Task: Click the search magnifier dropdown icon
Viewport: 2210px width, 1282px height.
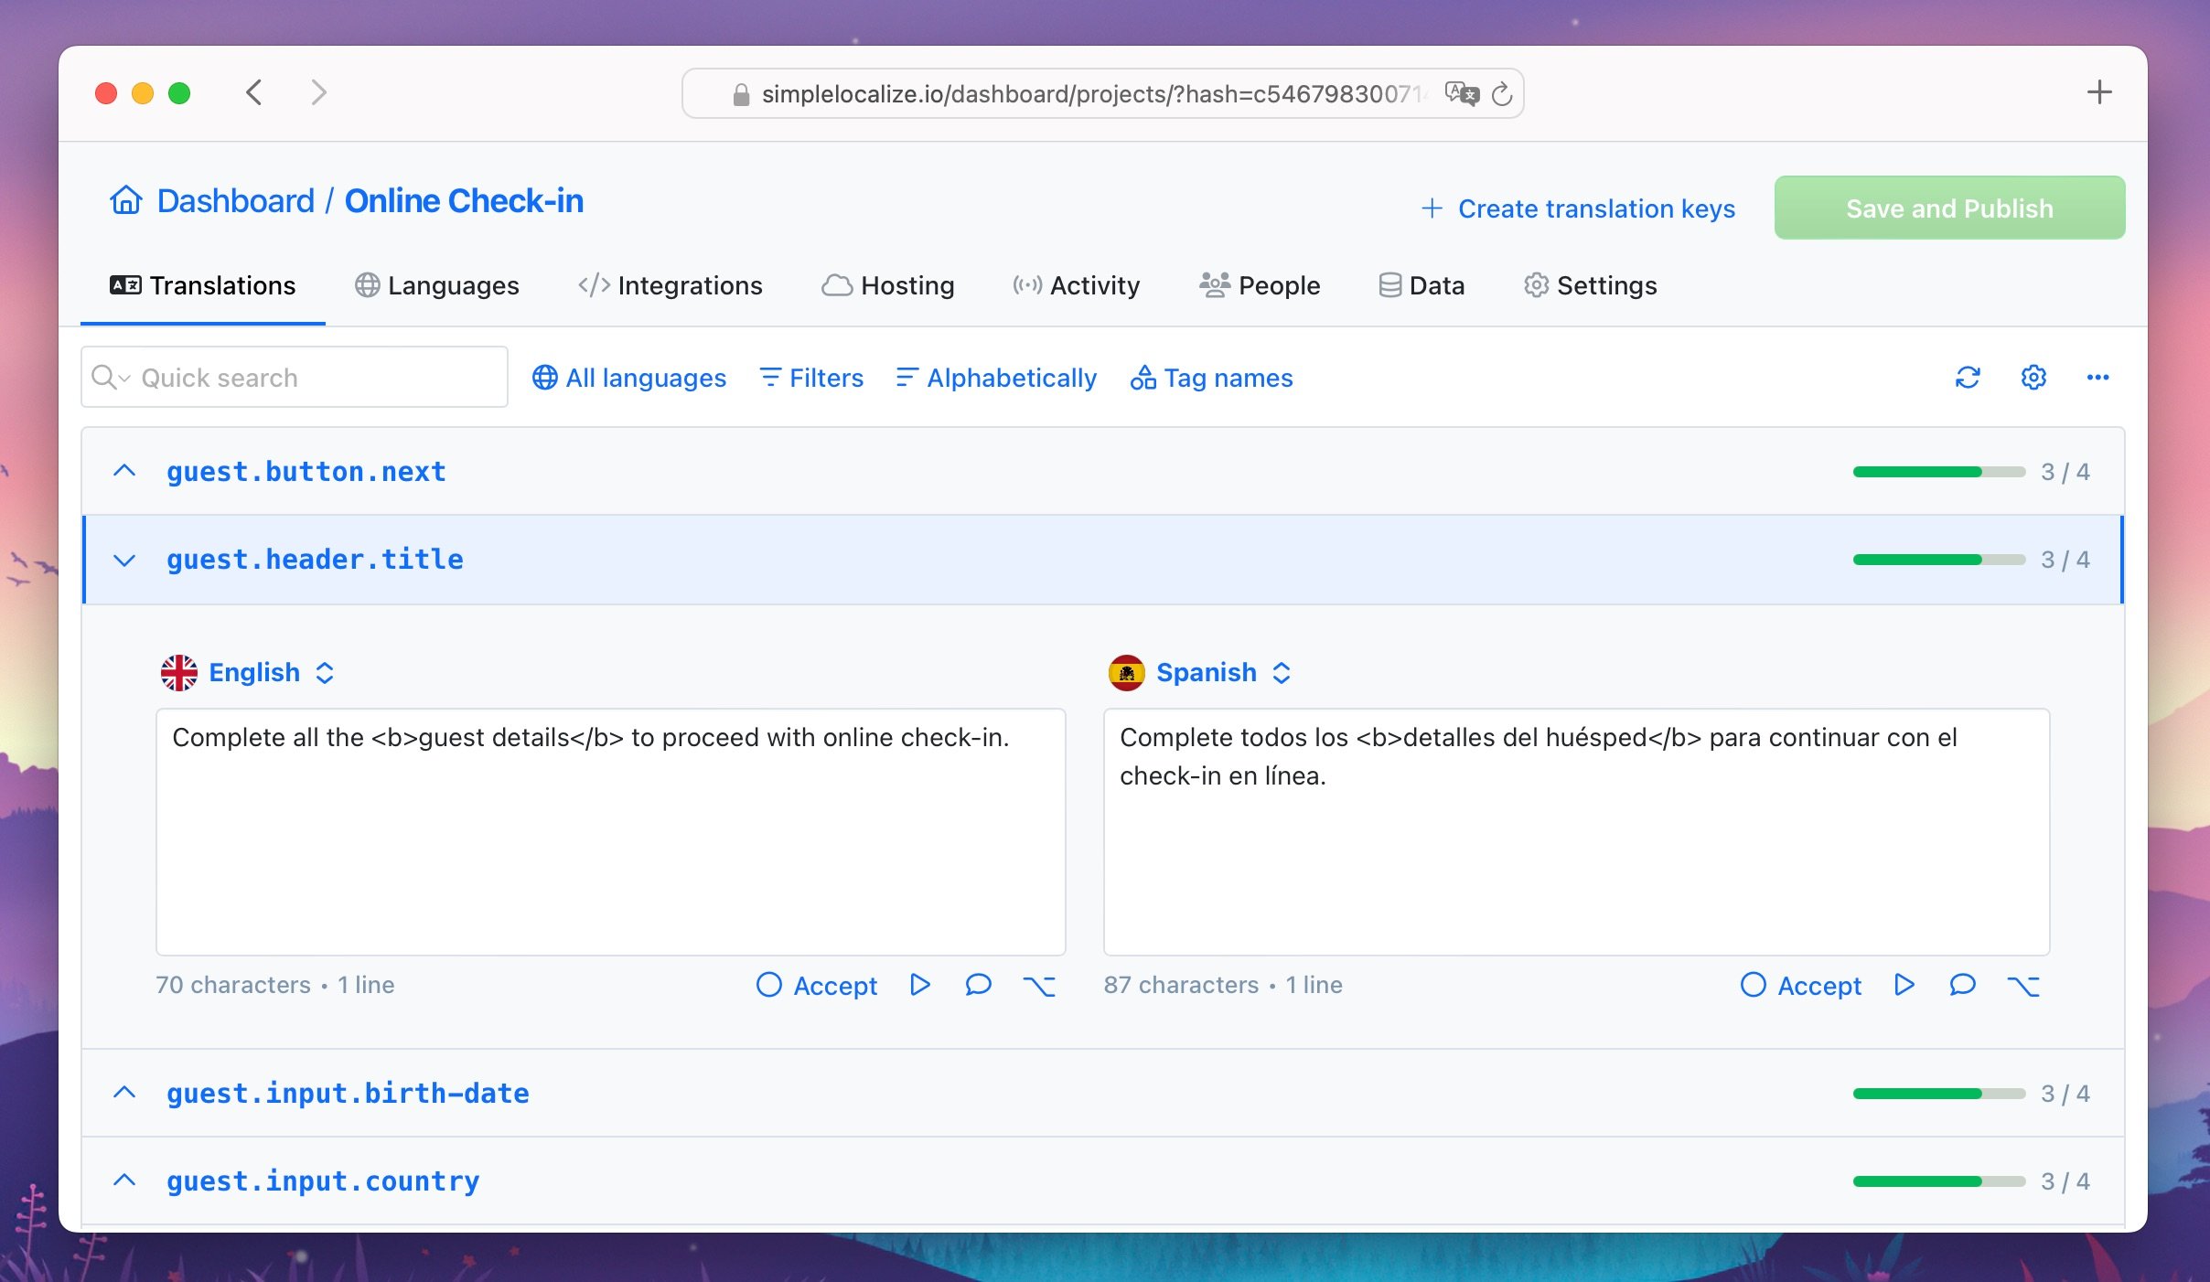Action: click(x=112, y=377)
